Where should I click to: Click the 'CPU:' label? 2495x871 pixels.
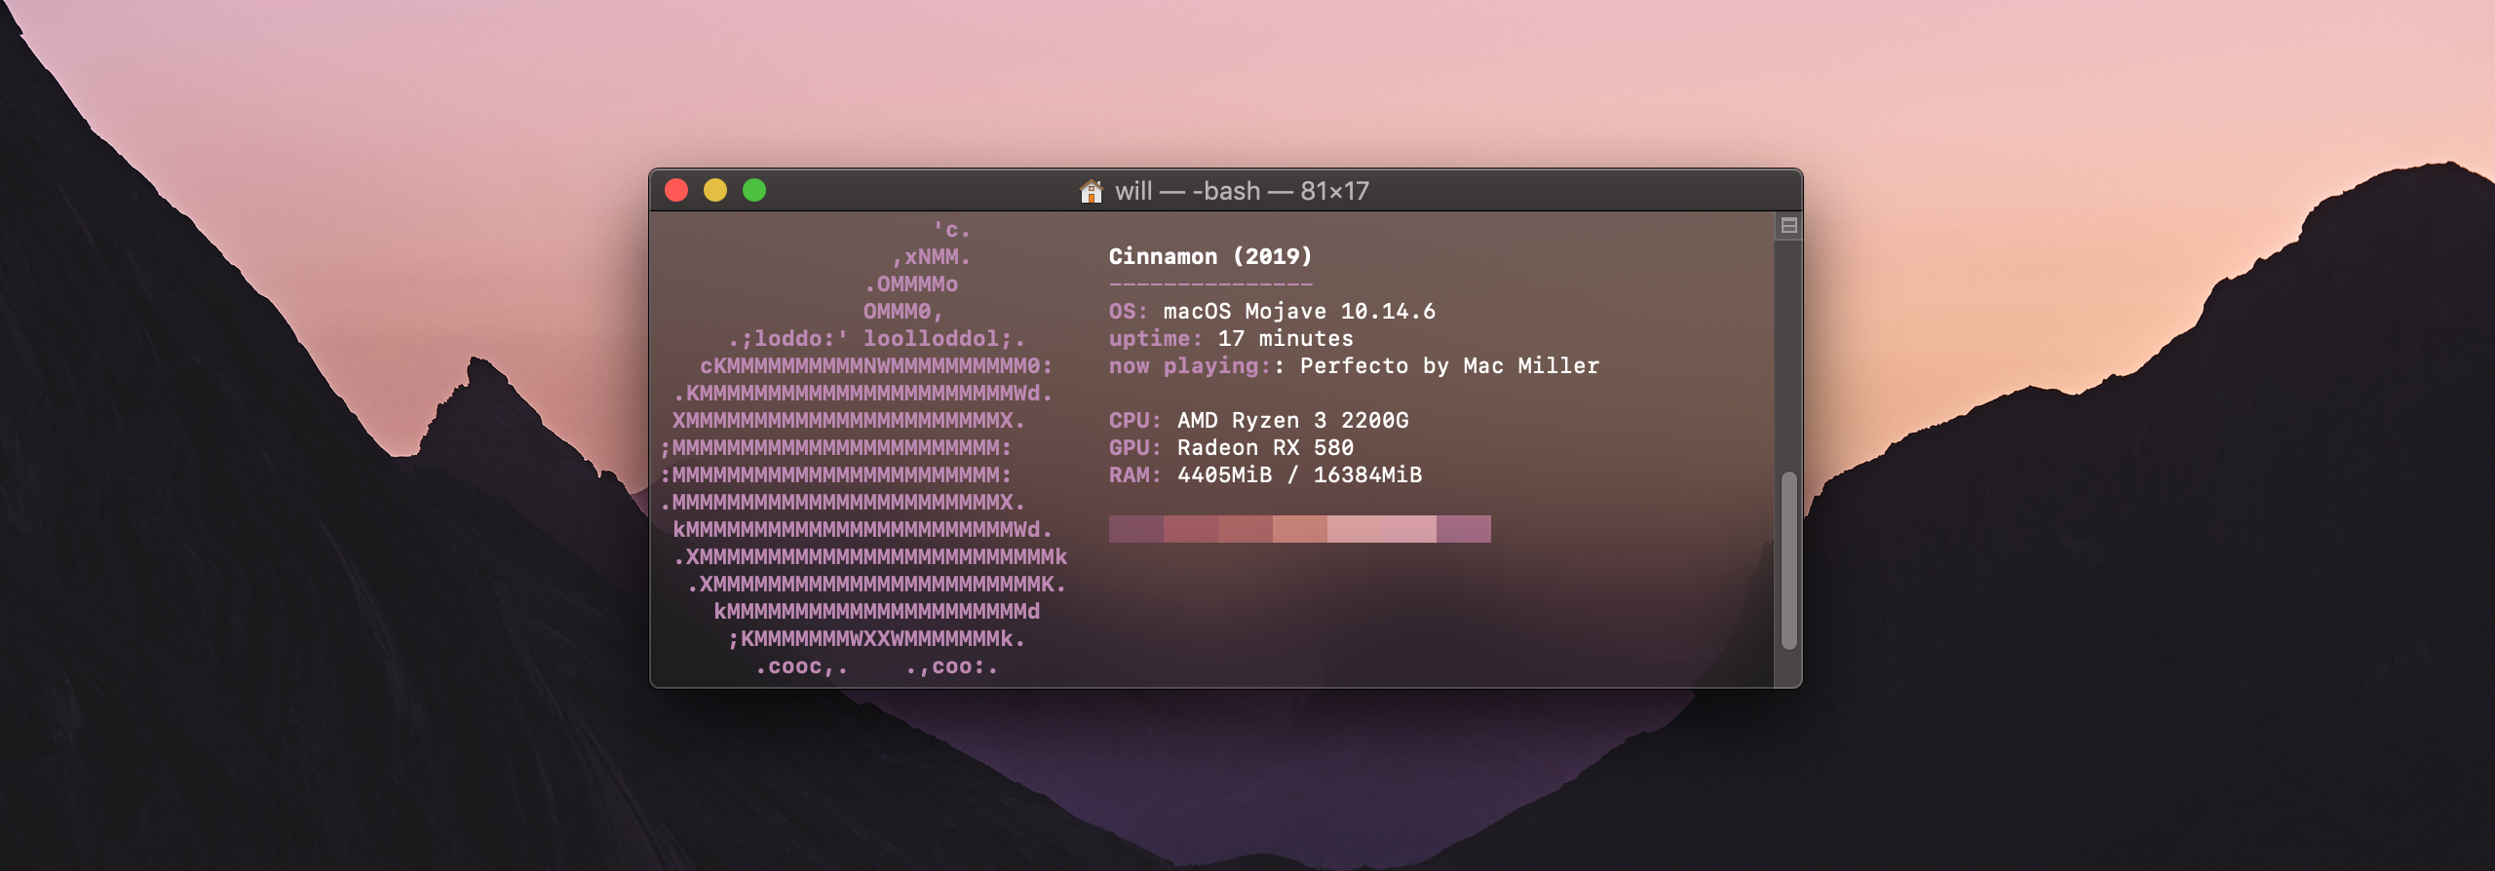pyautogui.click(x=1135, y=420)
